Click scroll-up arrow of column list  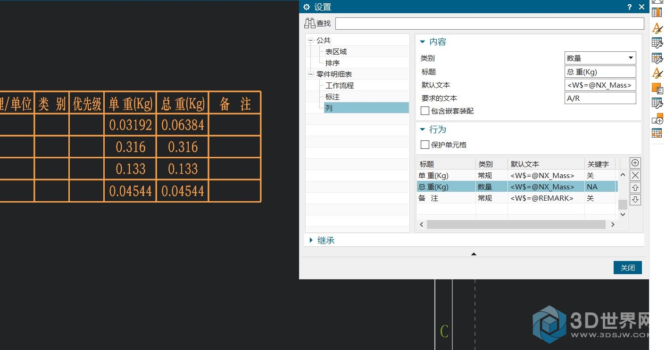pos(623,175)
